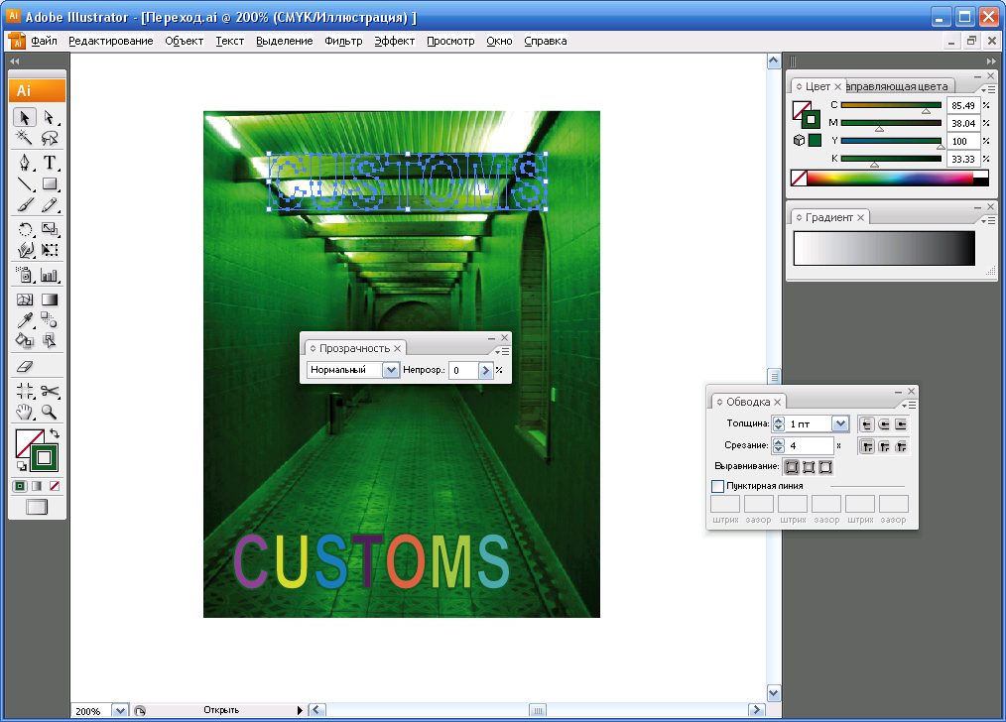Open the Градиент panel options menu
This screenshot has width=1006, height=722.
(x=989, y=220)
